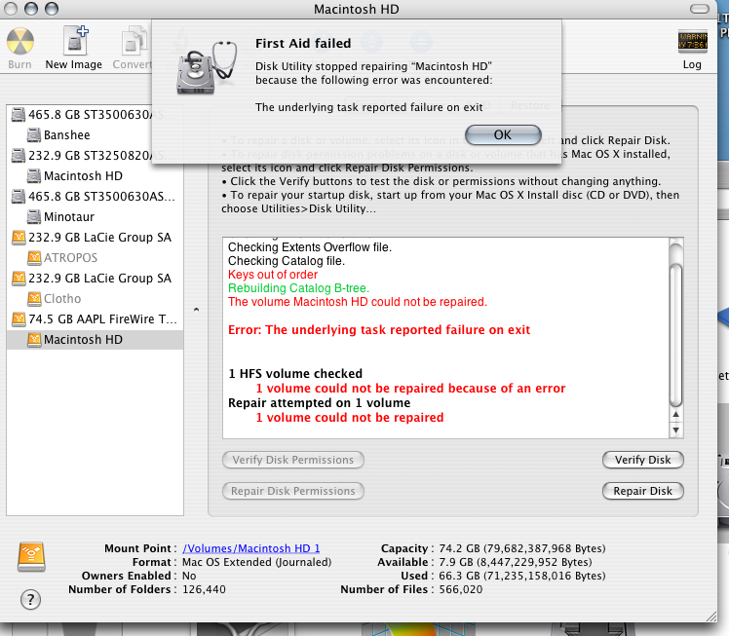729x636 pixels.
Task: Click the New Image toolbar icon
Action: coord(74,45)
